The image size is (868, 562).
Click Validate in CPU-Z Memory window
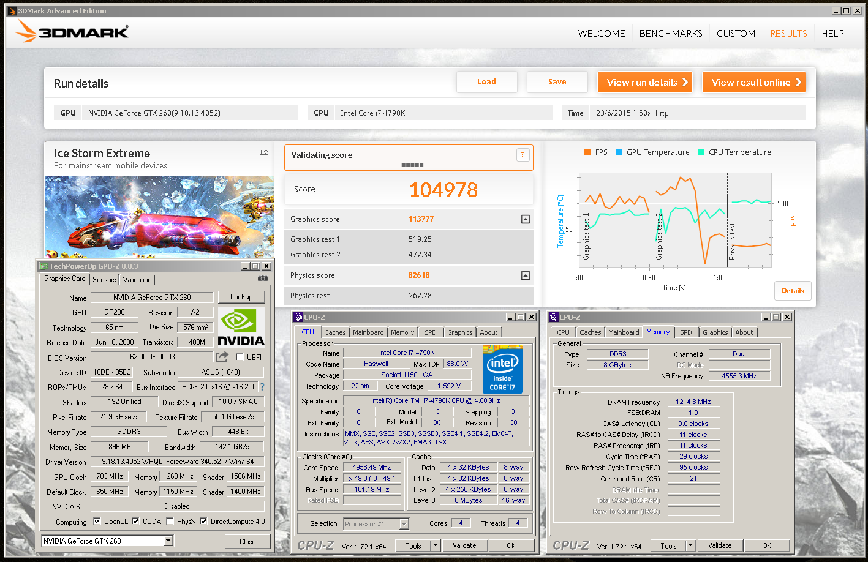point(720,545)
